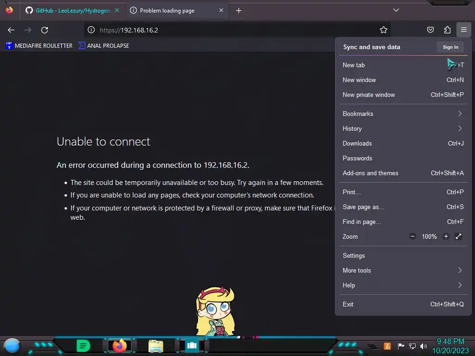Select Print… from the menu

point(403,192)
